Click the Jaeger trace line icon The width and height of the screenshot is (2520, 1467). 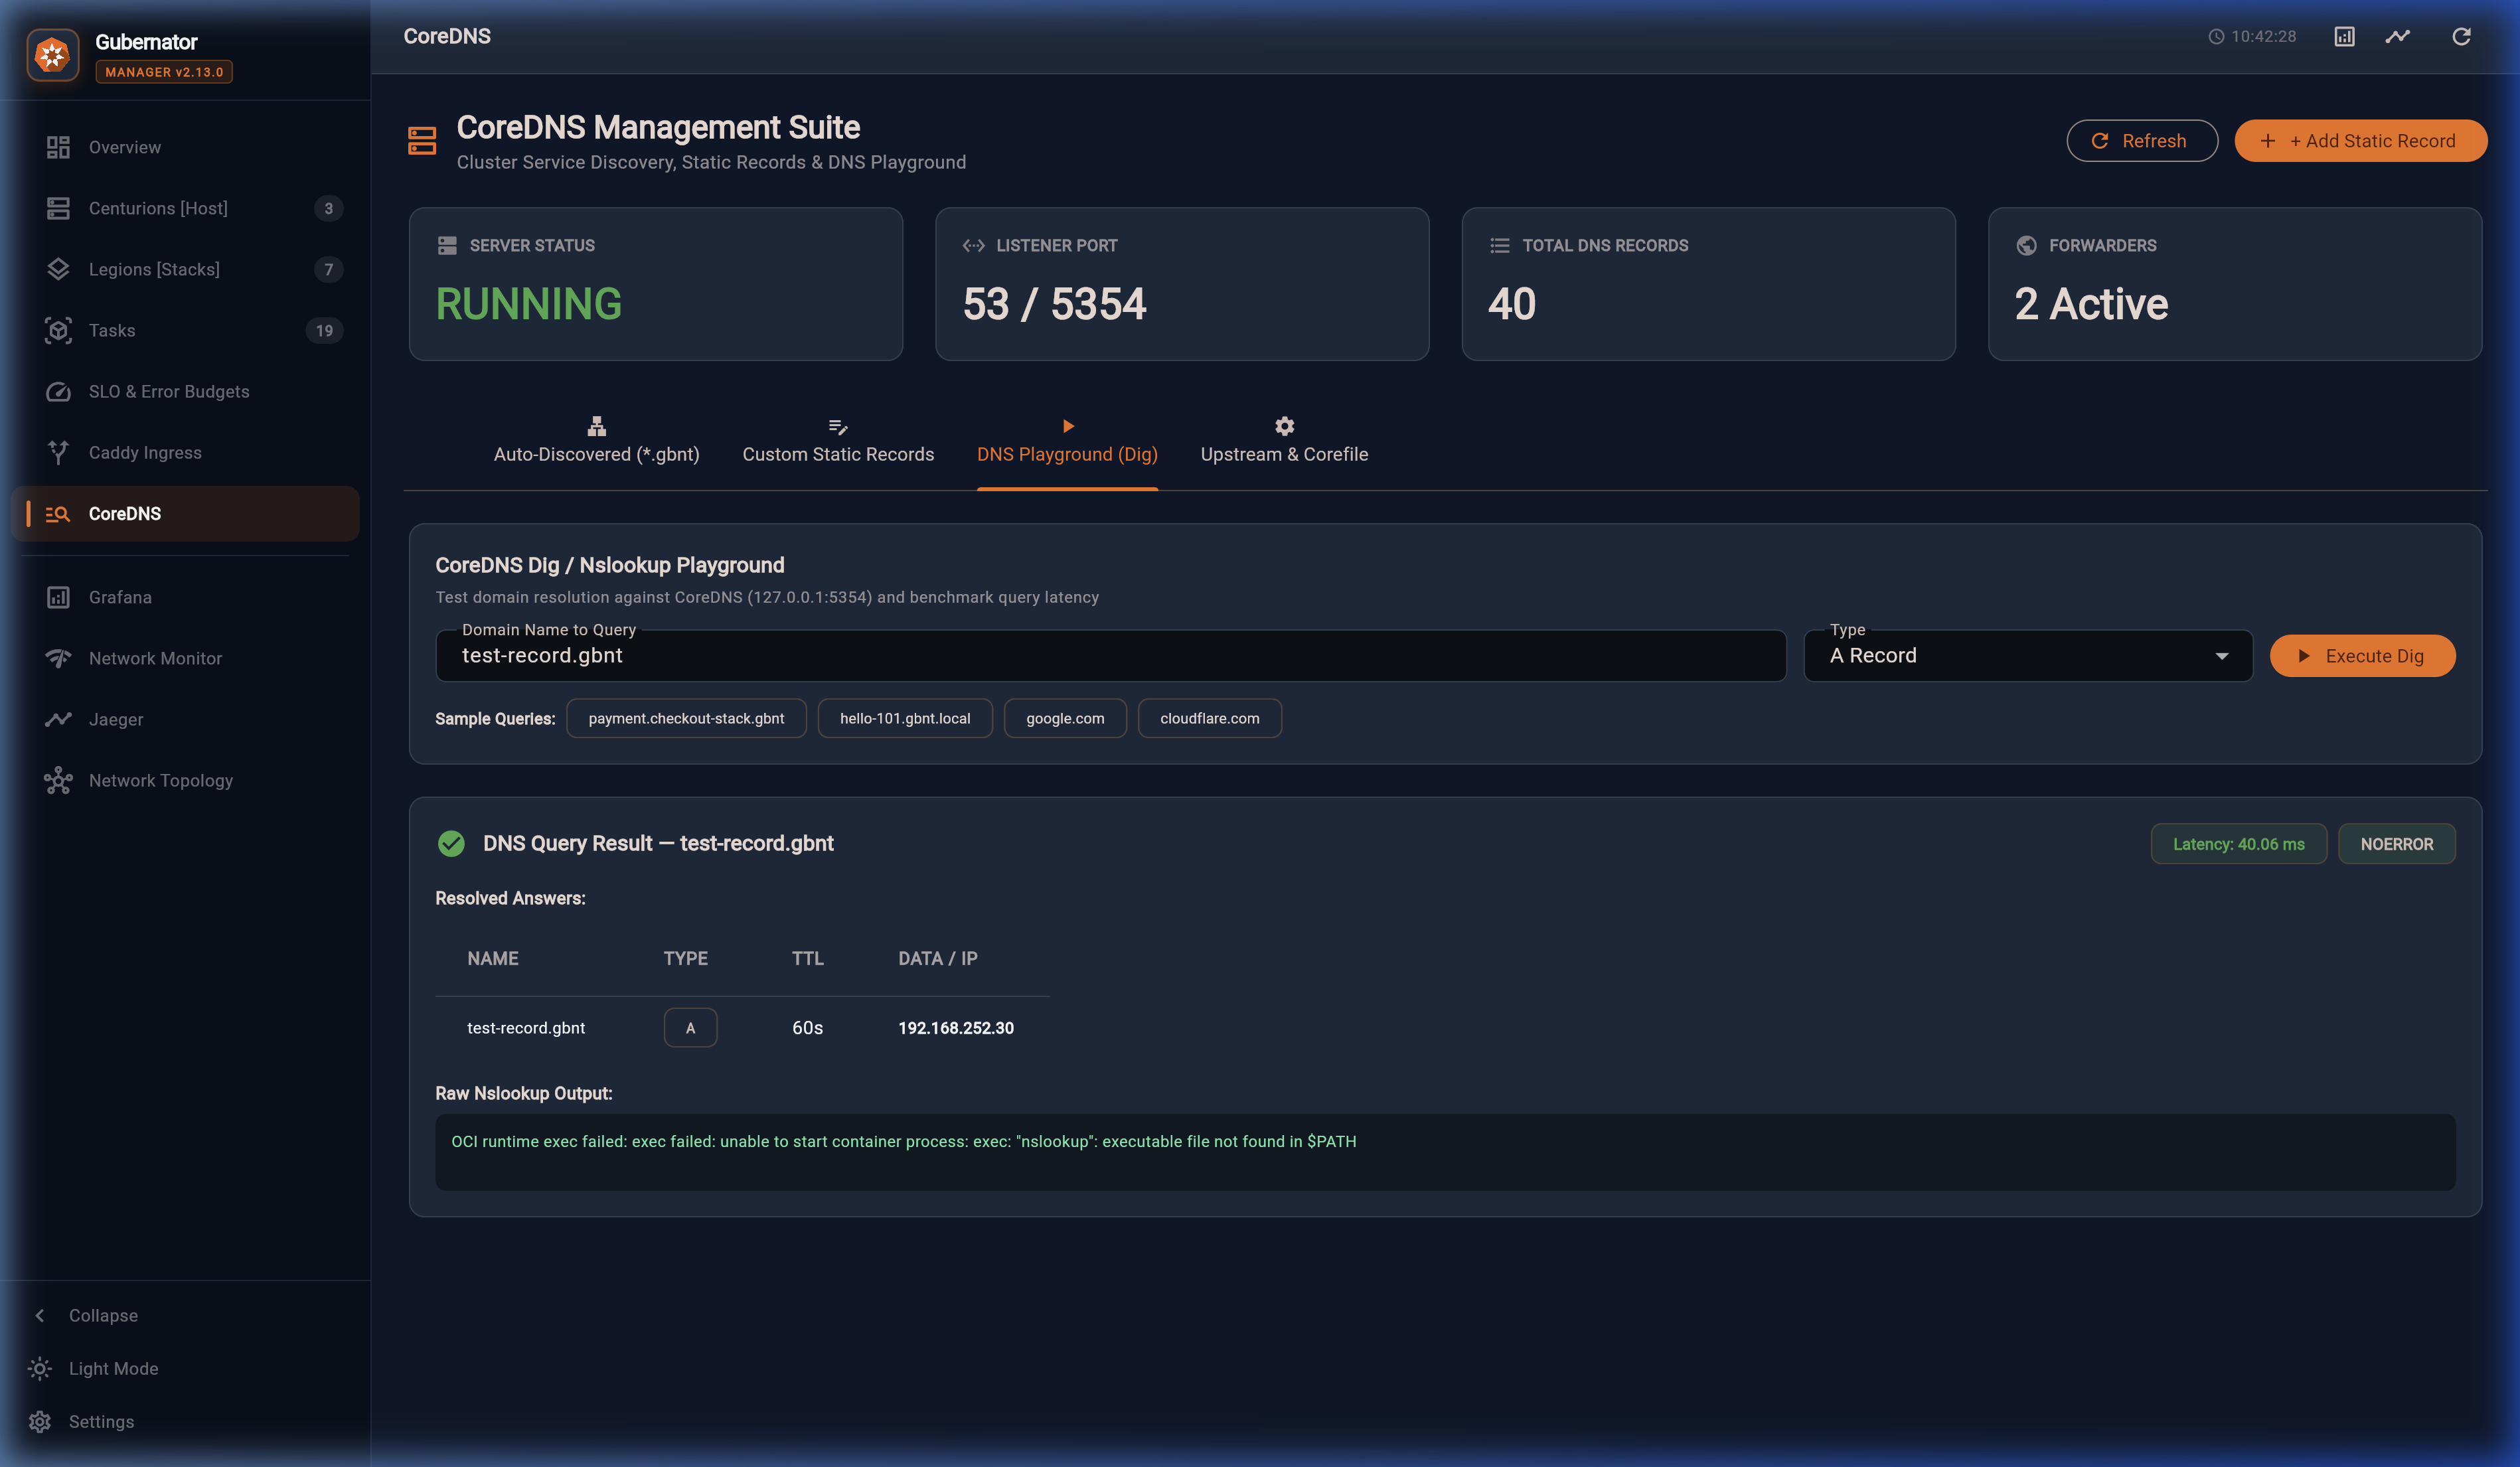point(58,719)
